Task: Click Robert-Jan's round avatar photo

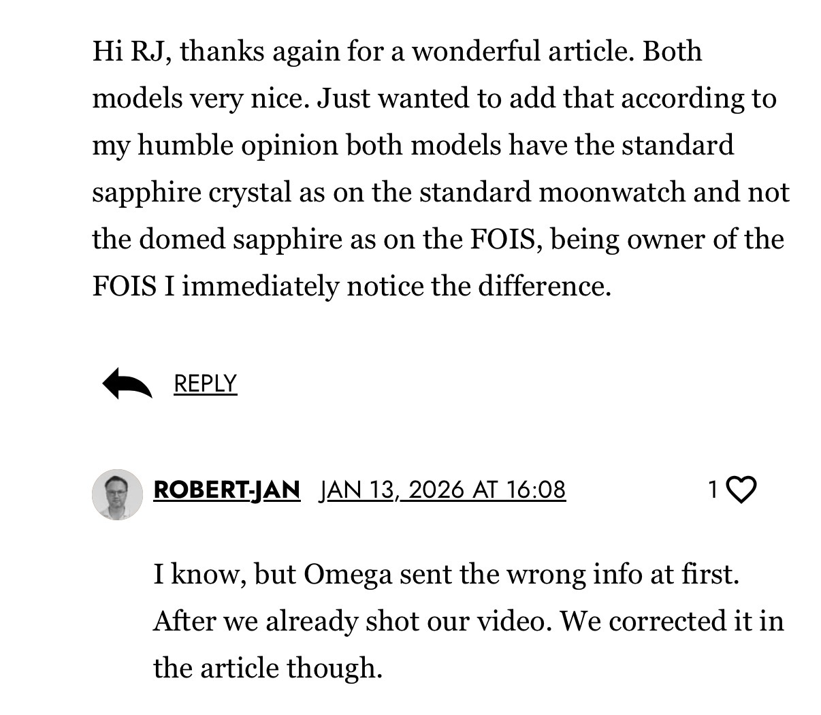Action: pyautogui.click(x=117, y=494)
